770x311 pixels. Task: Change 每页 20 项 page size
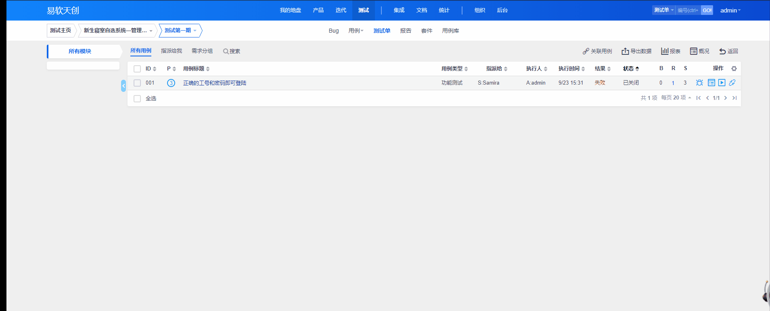[676, 98]
